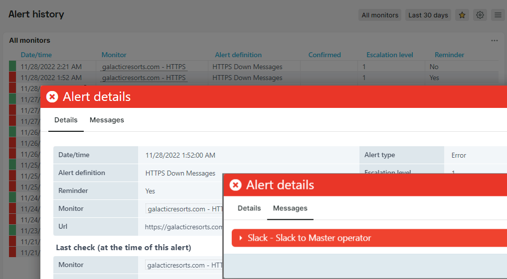Click the Monitor link under Last check section

[184, 265]
